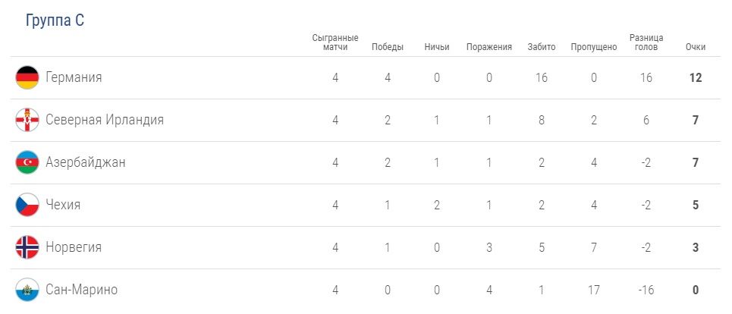Click the Очки column header

tap(695, 47)
